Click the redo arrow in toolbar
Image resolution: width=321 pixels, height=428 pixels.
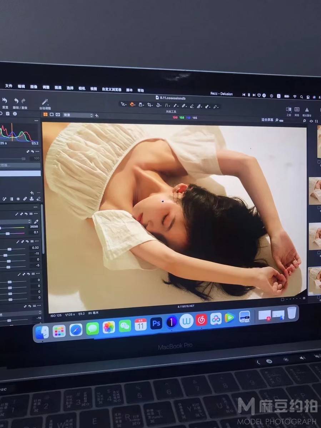(24, 101)
